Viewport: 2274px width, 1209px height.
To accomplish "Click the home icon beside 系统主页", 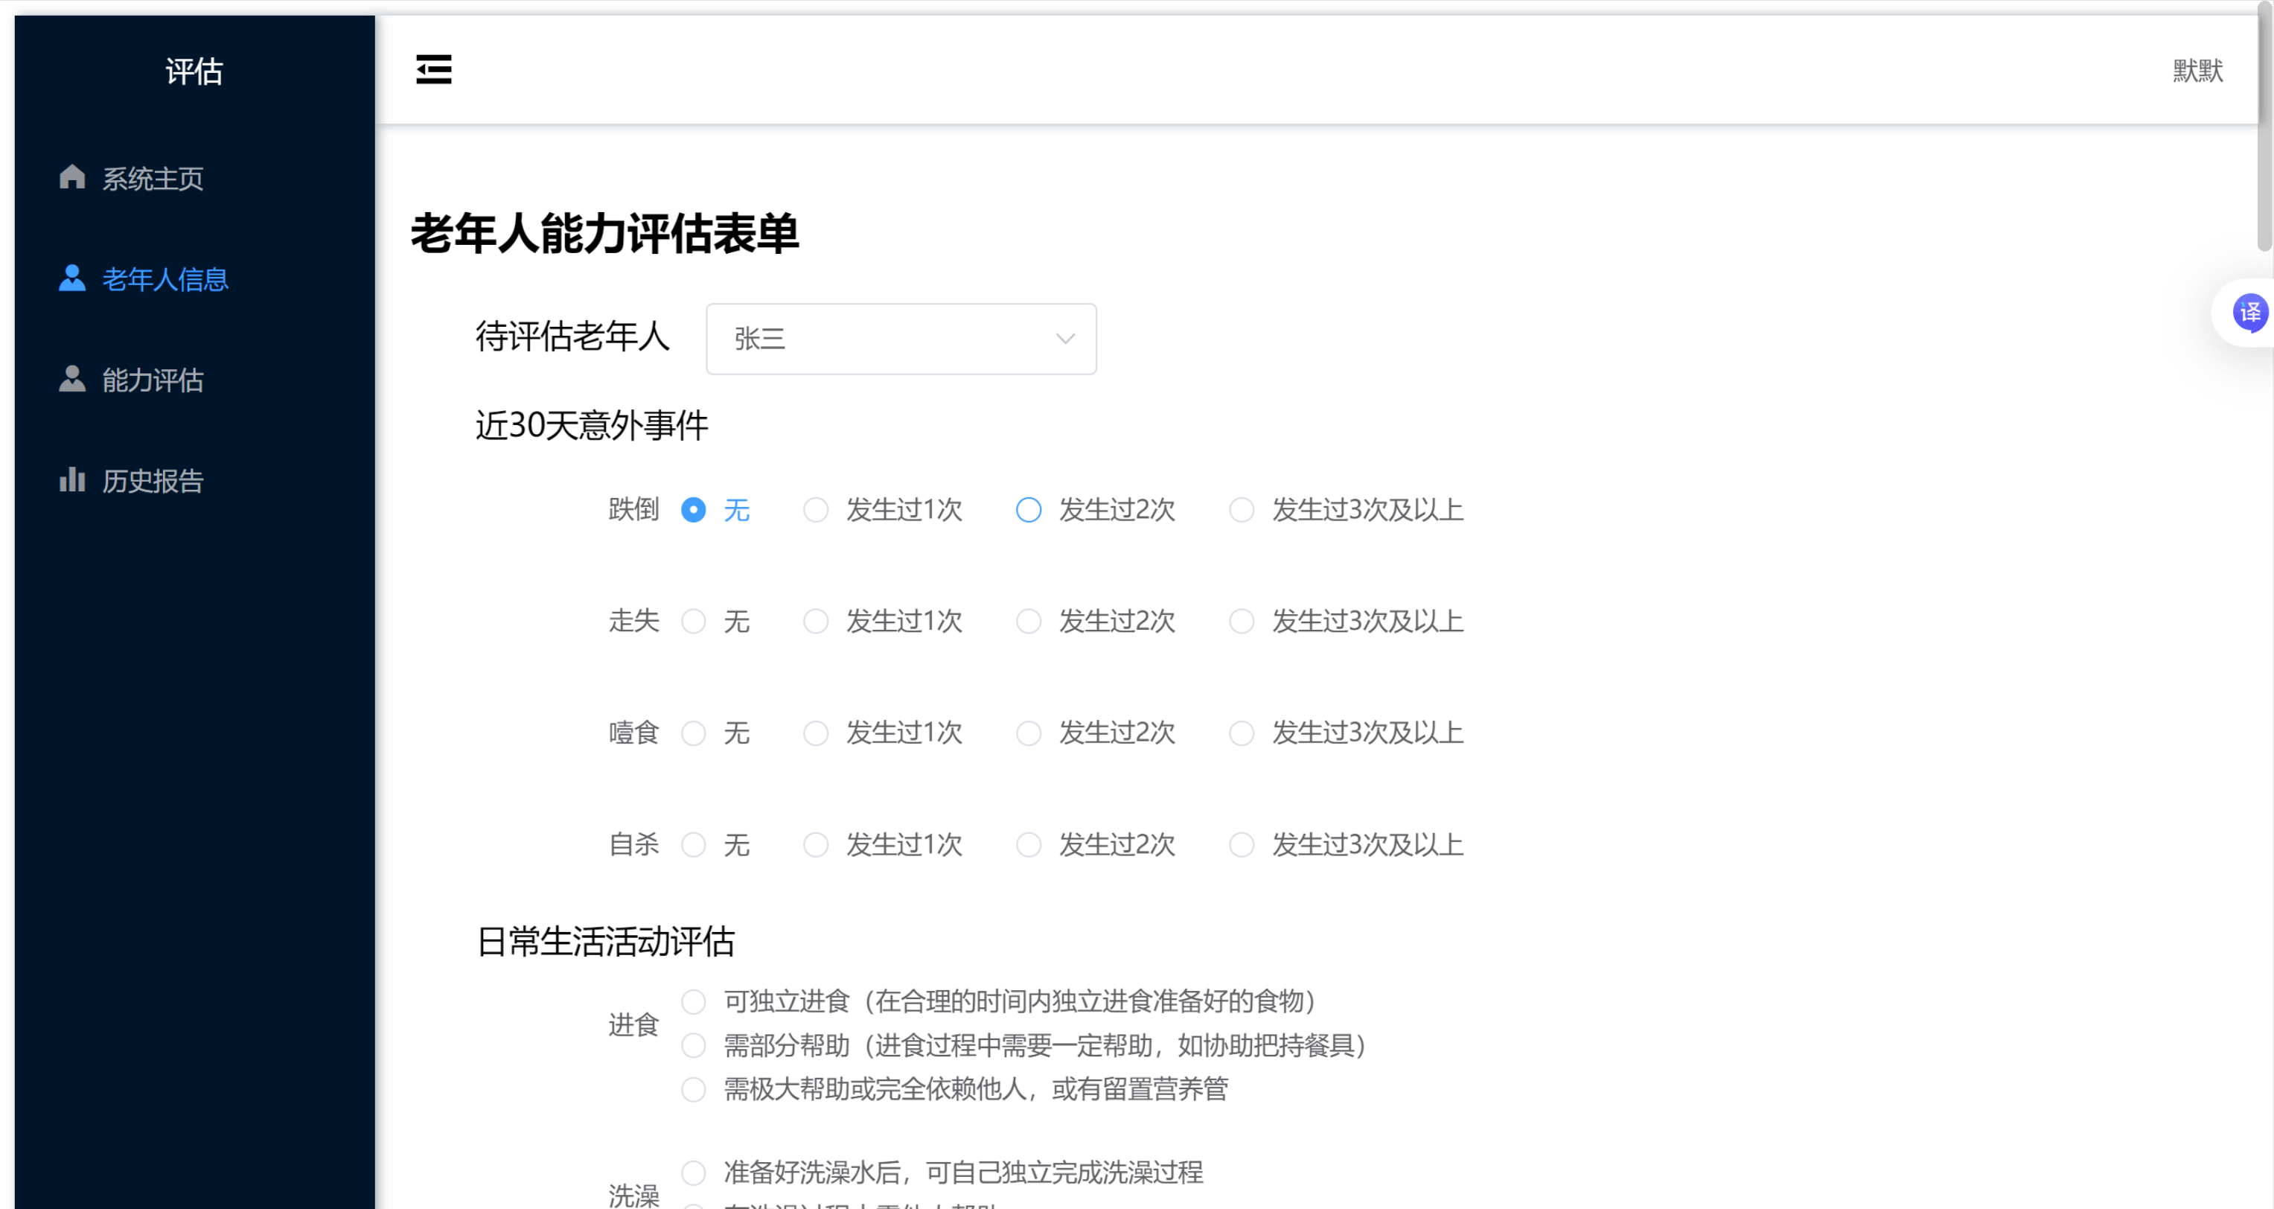I will pos(71,177).
